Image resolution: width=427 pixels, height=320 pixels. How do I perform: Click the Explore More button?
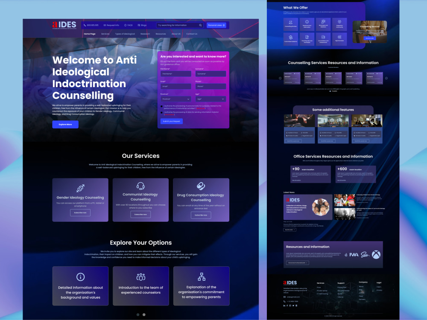[65, 124]
